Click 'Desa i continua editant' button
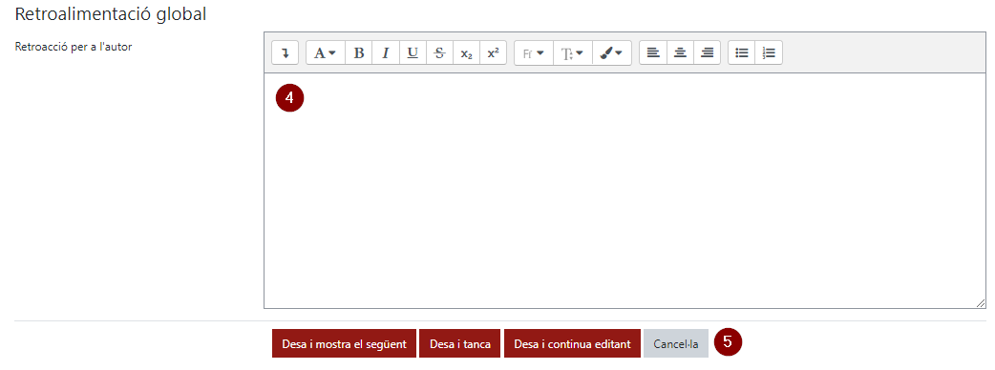This screenshot has height=370, width=995. tap(572, 344)
